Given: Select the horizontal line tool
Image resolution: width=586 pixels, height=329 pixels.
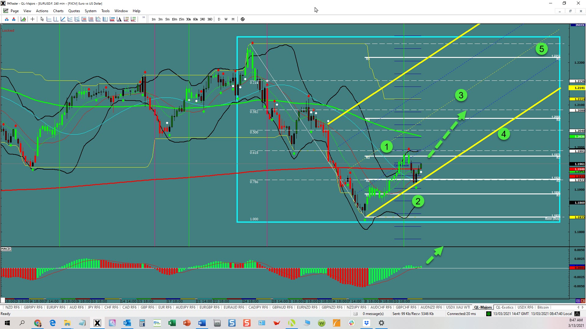Looking at the screenshot, I should [49, 19].
